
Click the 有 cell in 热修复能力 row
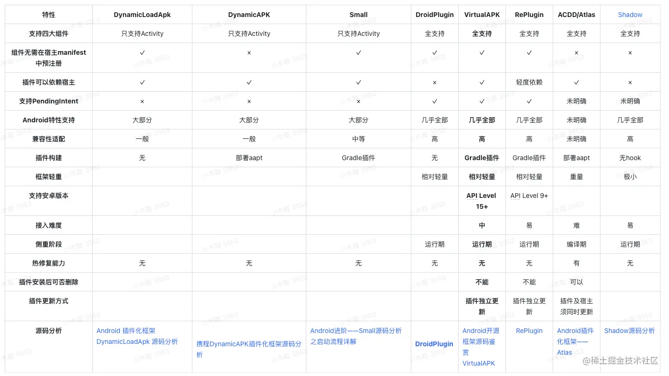pyautogui.click(x=576, y=263)
